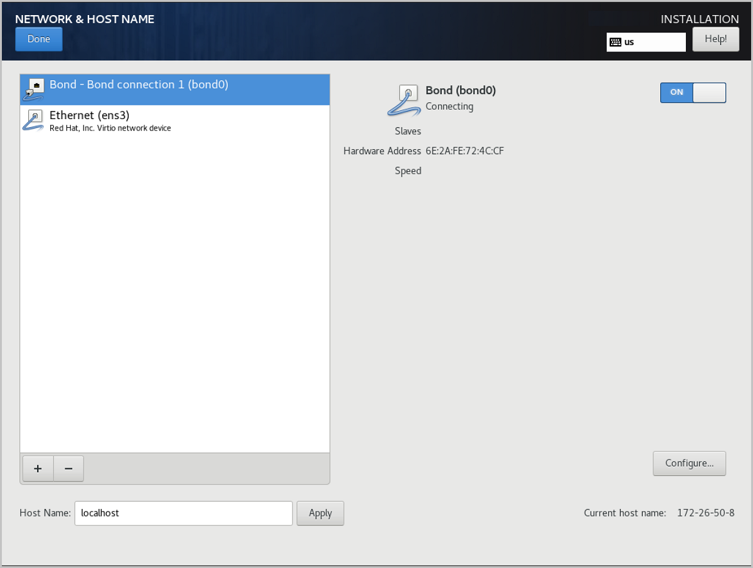Image resolution: width=753 pixels, height=568 pixels.
Task: Click the Connecting status text
Action: pyautogui.click(x=449, y=107)
